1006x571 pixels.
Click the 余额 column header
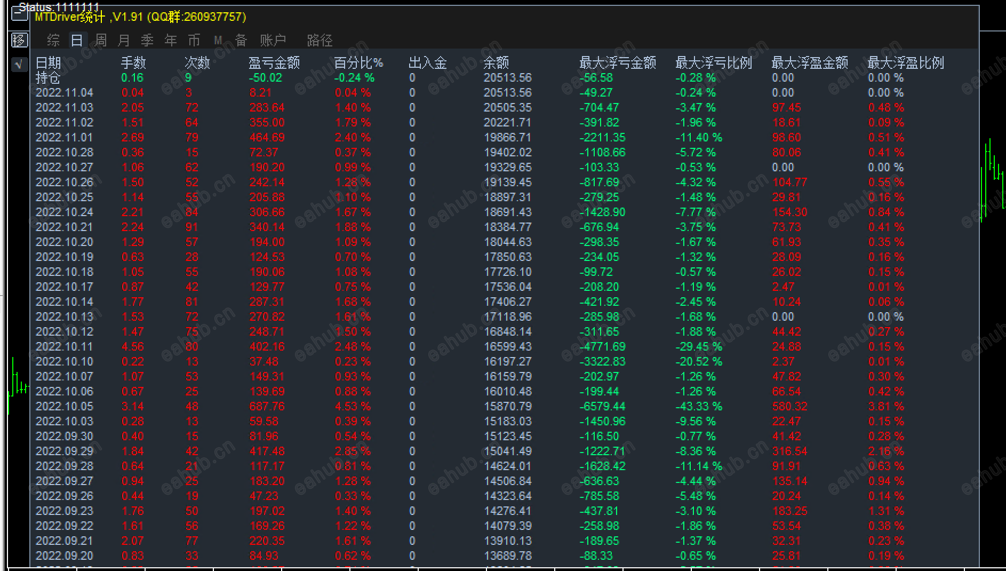(496, 63)
